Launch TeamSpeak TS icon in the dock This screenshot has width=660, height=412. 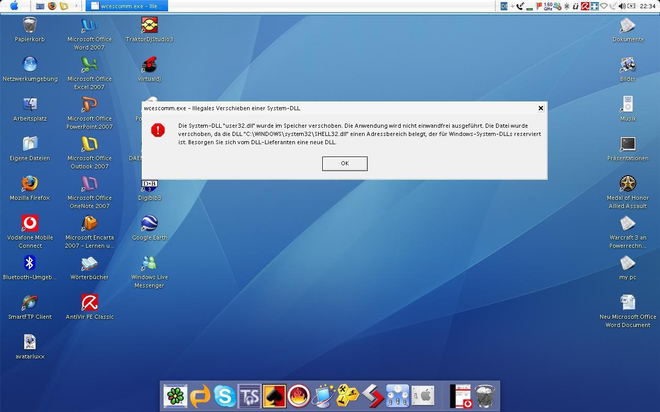250,396
